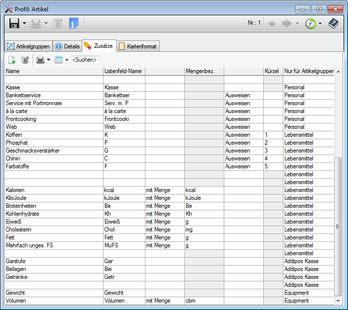Expand dropdown next to clock icon

(320, 23)
